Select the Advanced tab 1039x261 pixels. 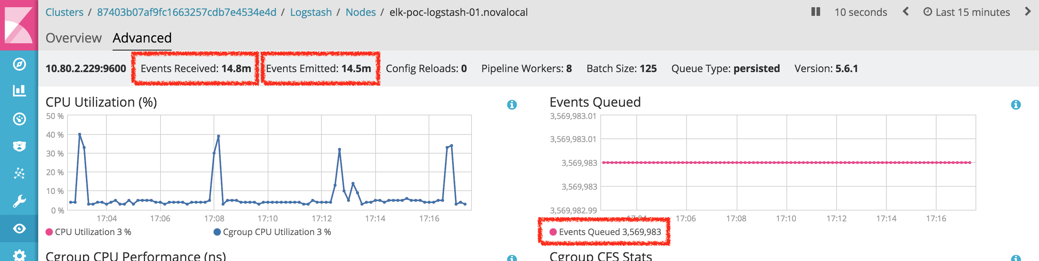(142, 38)
